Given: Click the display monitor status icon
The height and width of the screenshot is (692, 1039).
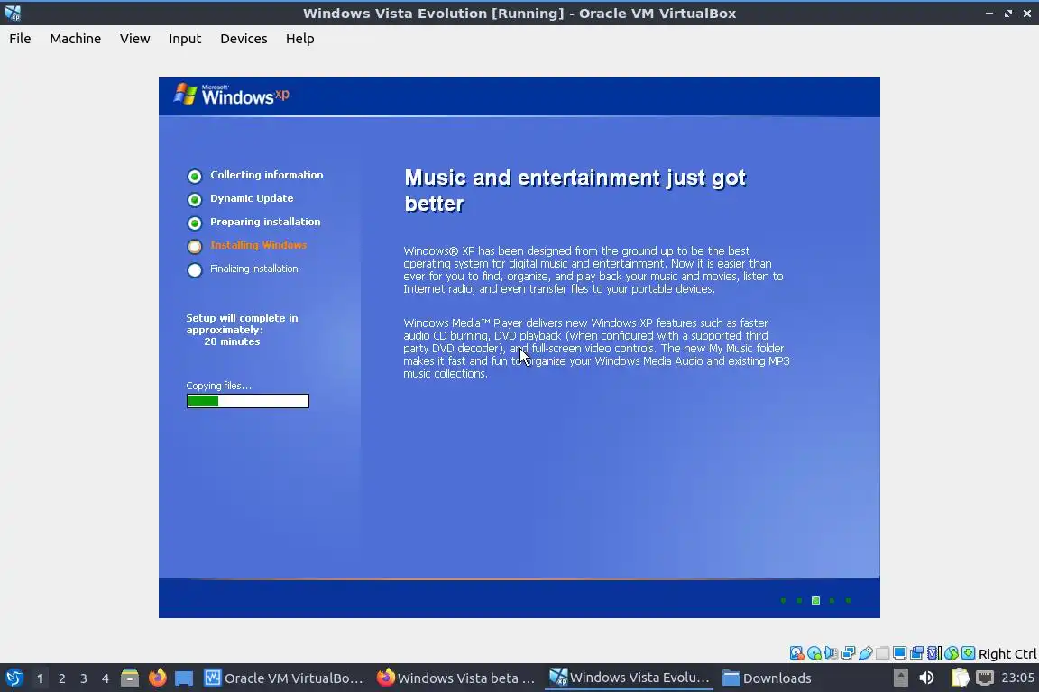Looking at the screenshot, I should click(899, 653).
